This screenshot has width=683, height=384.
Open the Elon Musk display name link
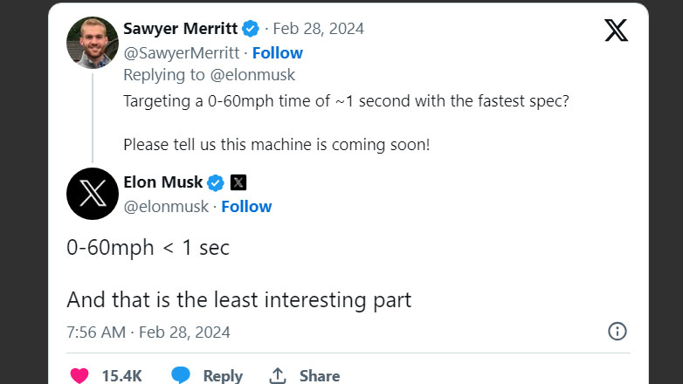click(x=163, y=182)
